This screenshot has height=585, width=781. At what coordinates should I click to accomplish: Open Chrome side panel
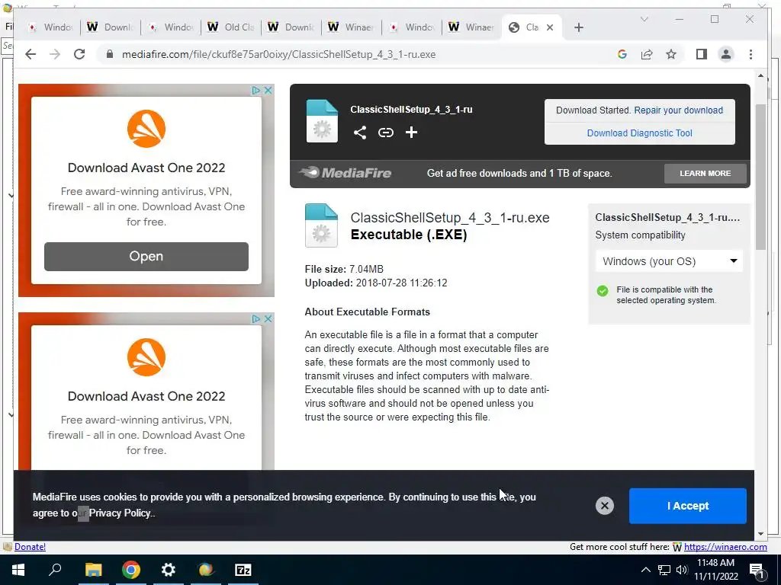[x=702, y=54]
